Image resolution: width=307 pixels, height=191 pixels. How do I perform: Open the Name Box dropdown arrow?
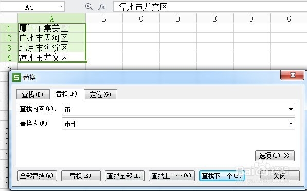61,7
